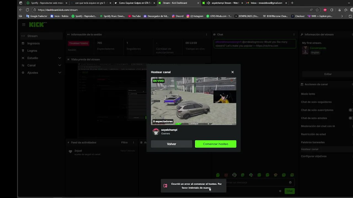Open a new browser tab

292,3
